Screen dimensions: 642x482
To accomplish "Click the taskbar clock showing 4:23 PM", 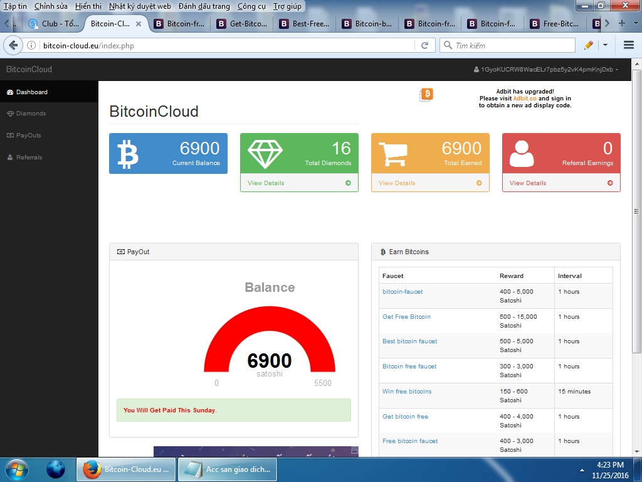I will pyautogui.click(x=610, y=470).
